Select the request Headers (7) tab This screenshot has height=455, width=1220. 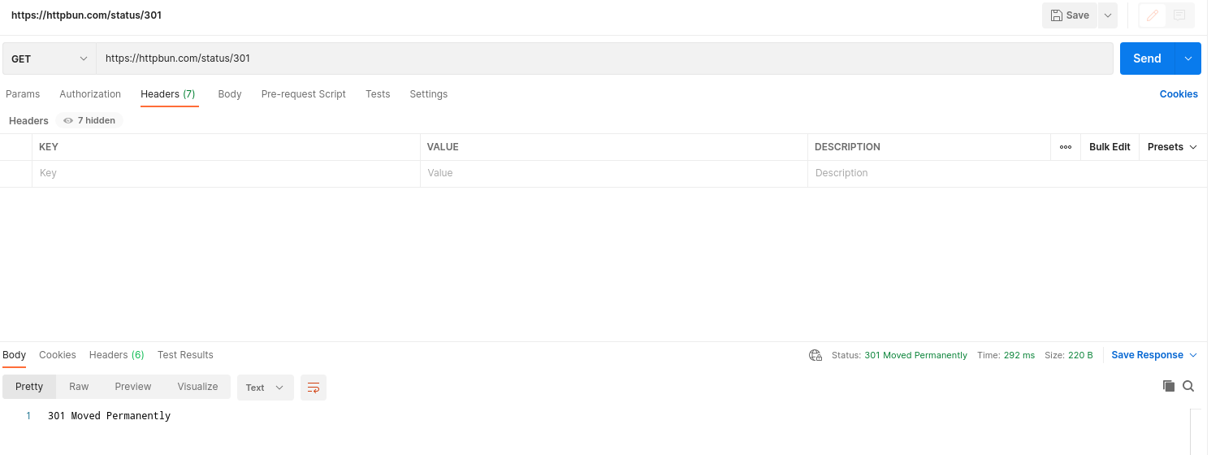click(168, 94)
